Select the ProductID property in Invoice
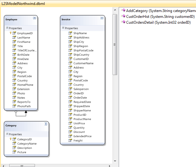The width and height of the screenshot is (196, 167). tap(80, 115)
